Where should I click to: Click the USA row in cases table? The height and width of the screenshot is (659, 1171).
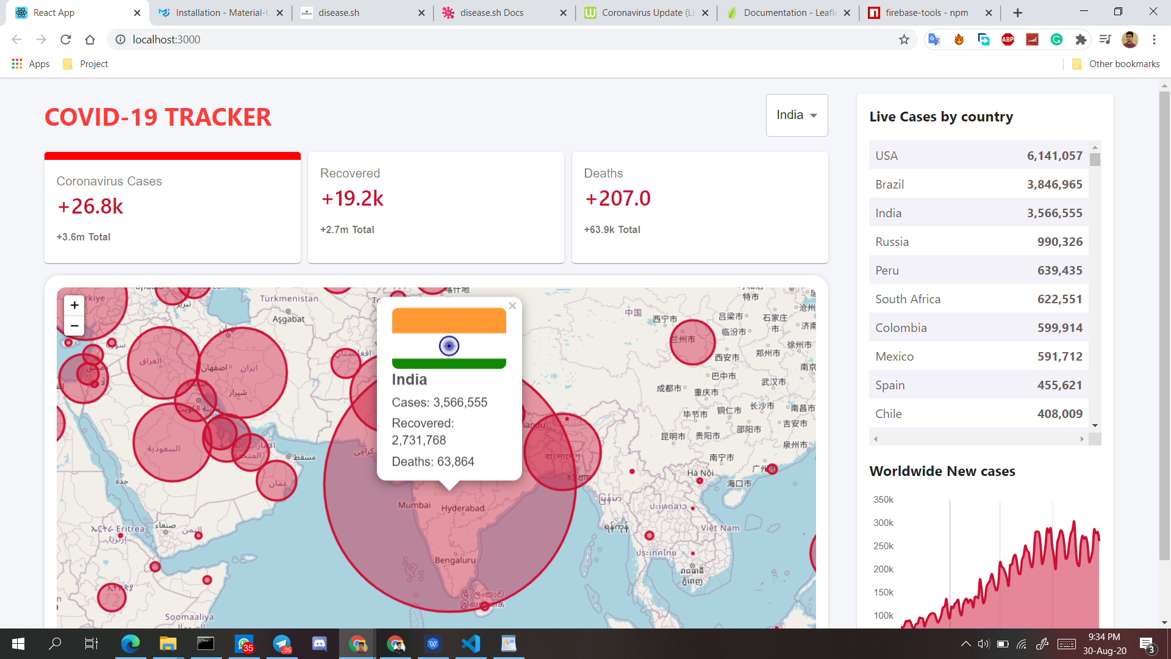(x=979, y=156)
